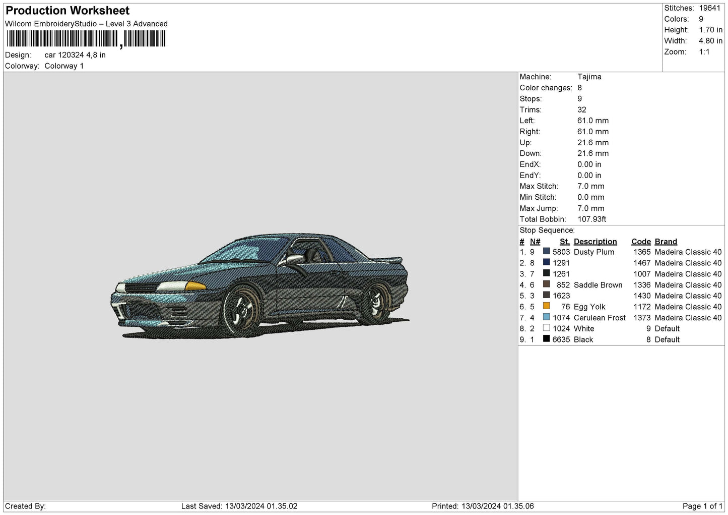
Task: Click the thread code 1007
Action: click(642, 274)
